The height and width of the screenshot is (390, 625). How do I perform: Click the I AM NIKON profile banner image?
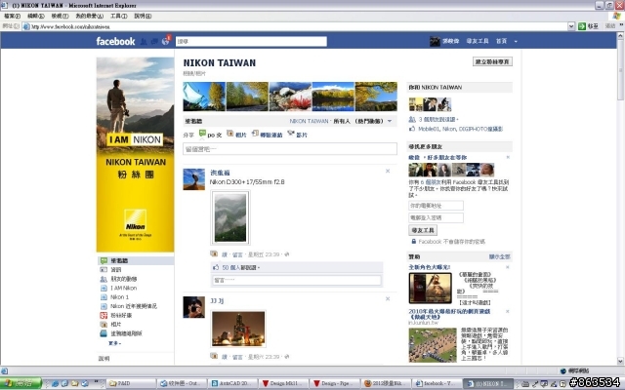click(x=135, y=154)
